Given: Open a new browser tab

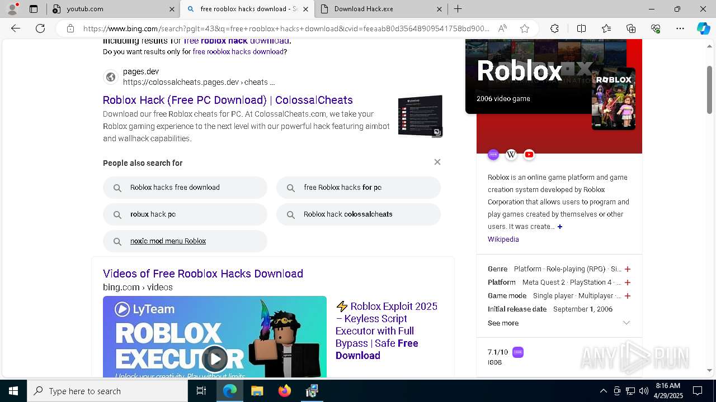Looking at the screenshot, I should (x=458, y=9).
